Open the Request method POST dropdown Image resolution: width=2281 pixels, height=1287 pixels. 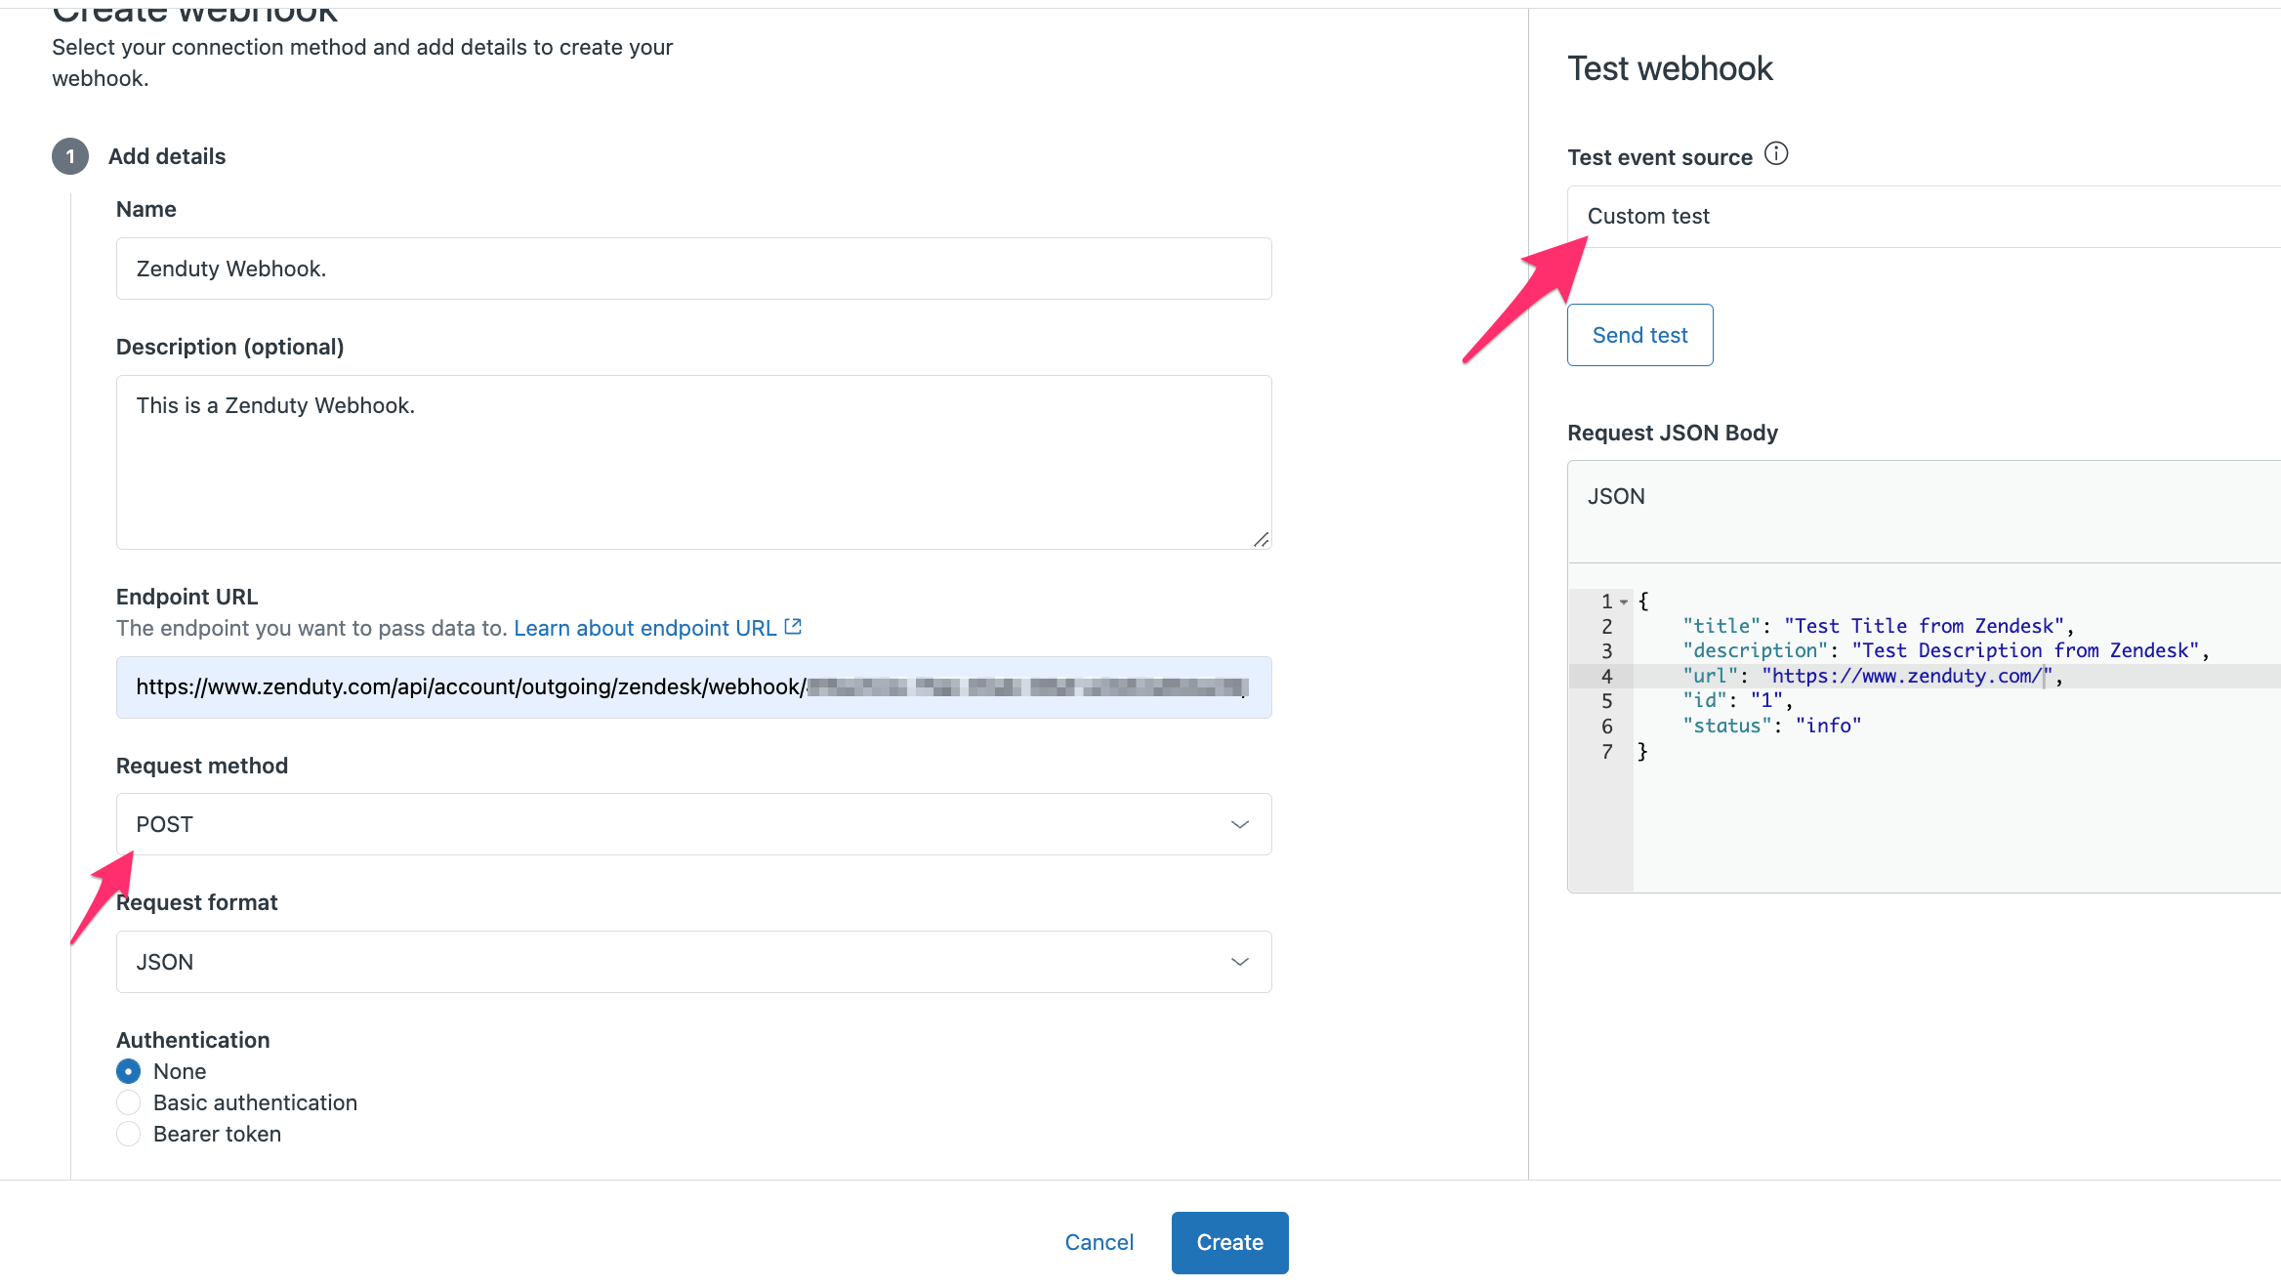[693, 824]
